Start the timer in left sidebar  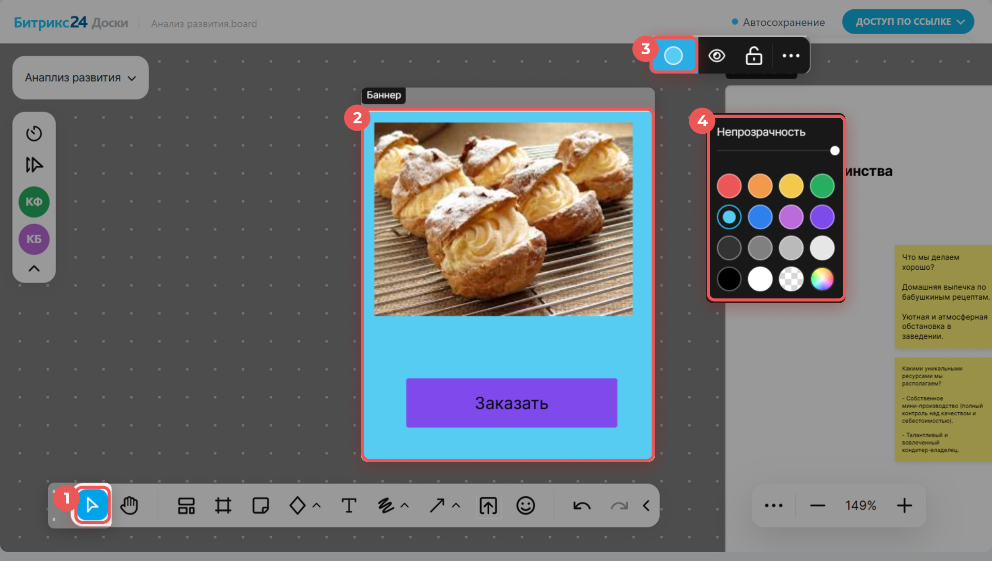click(x=34, y=133)
